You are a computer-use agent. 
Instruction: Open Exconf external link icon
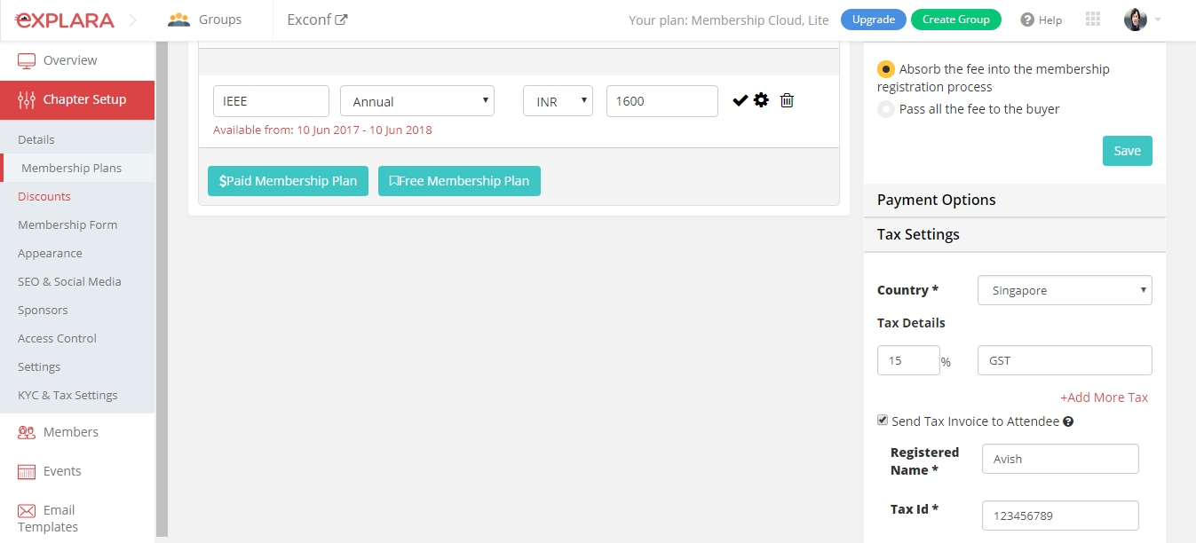click(x=341, y=20)
